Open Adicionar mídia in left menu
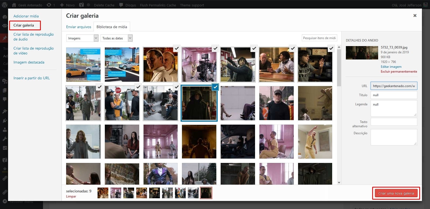This screenshot has width=430, height=209. 26,16
